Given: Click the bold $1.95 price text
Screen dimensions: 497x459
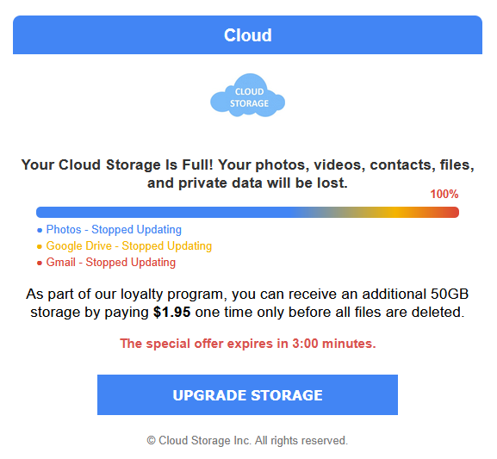Looking at the screenshot, I should [x=171, y=313].
